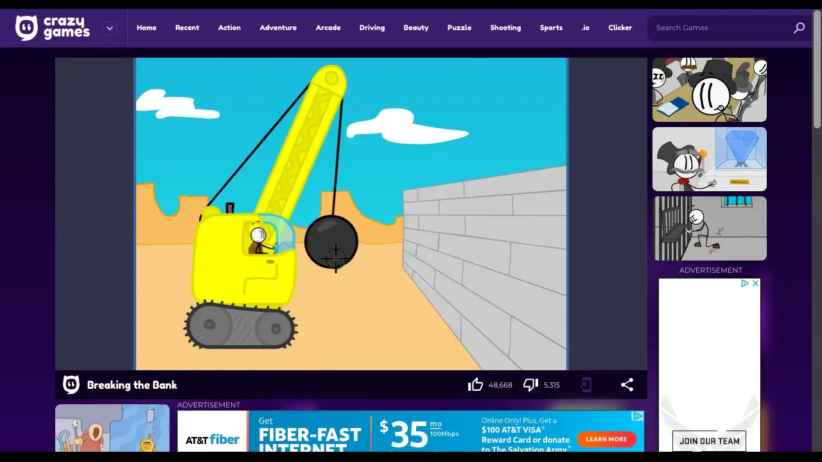Click the 48,668 likes count

(x=500, y=385)
